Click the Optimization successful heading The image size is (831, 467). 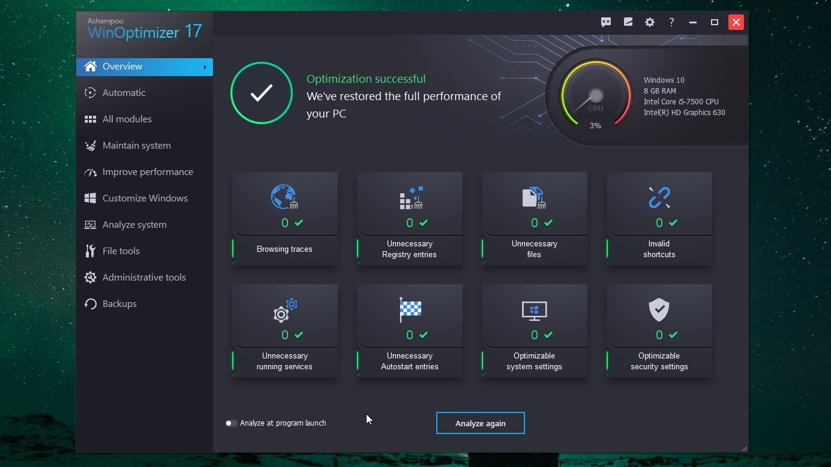point(366,79)
